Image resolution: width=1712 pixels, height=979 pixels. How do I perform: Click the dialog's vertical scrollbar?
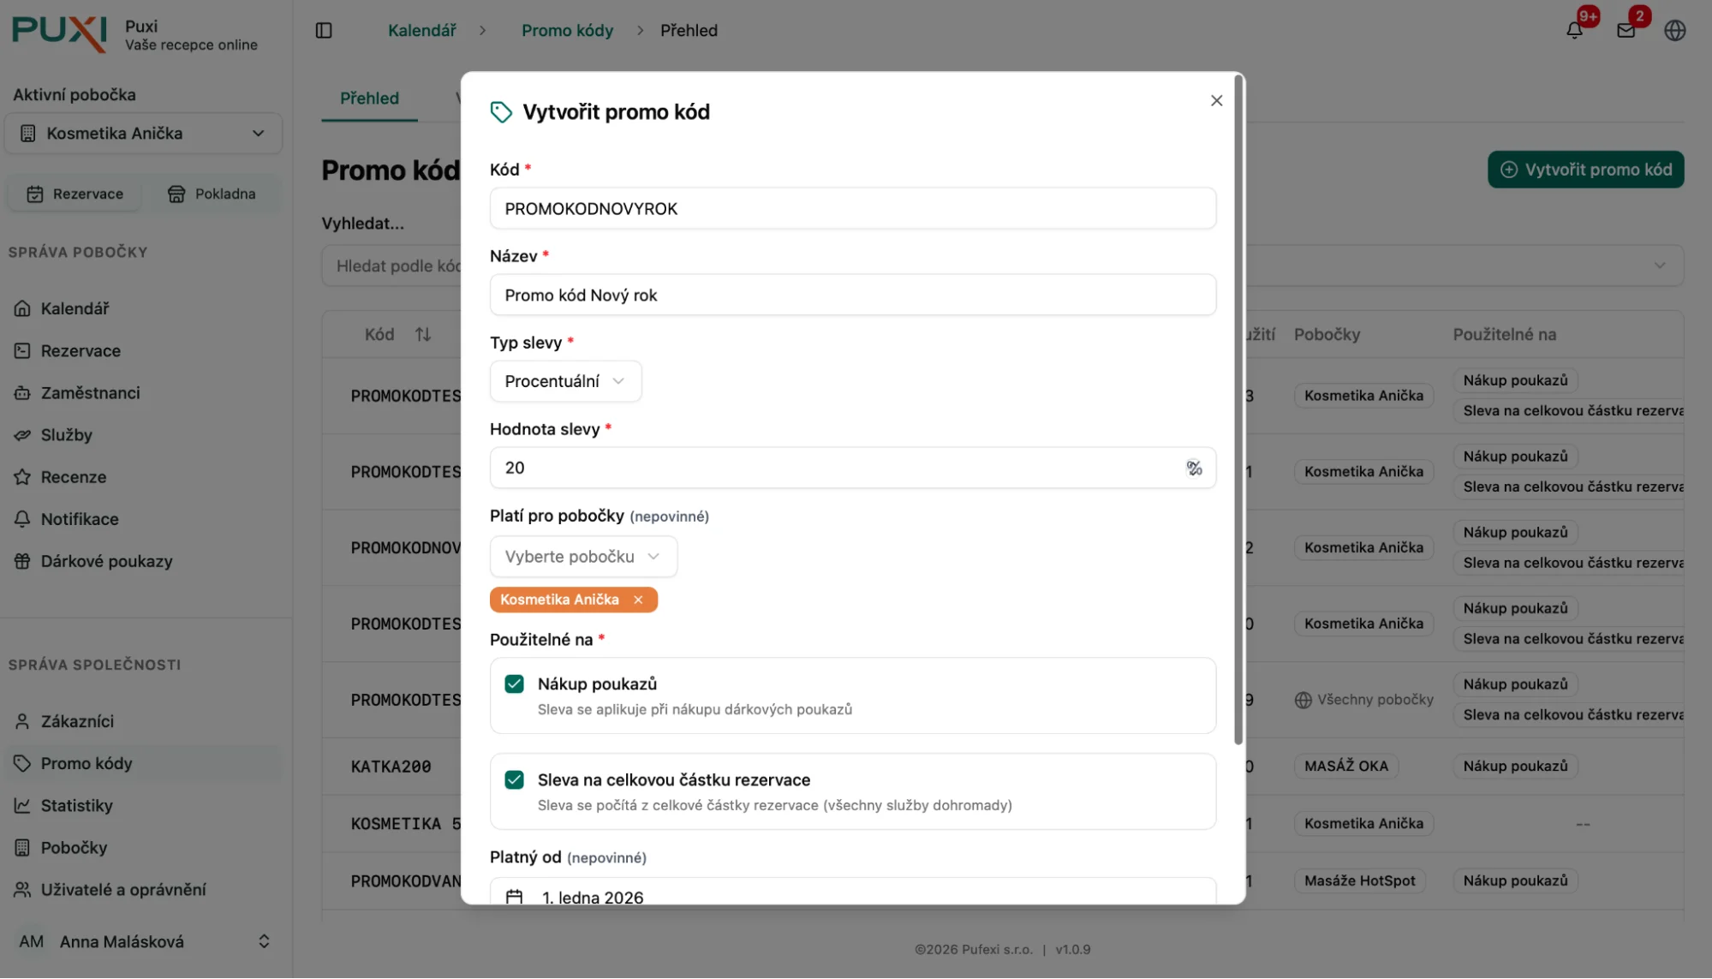1238,411
